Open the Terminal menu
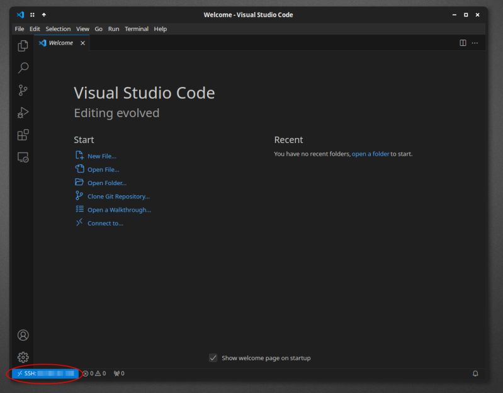 (x=137, y=29)
